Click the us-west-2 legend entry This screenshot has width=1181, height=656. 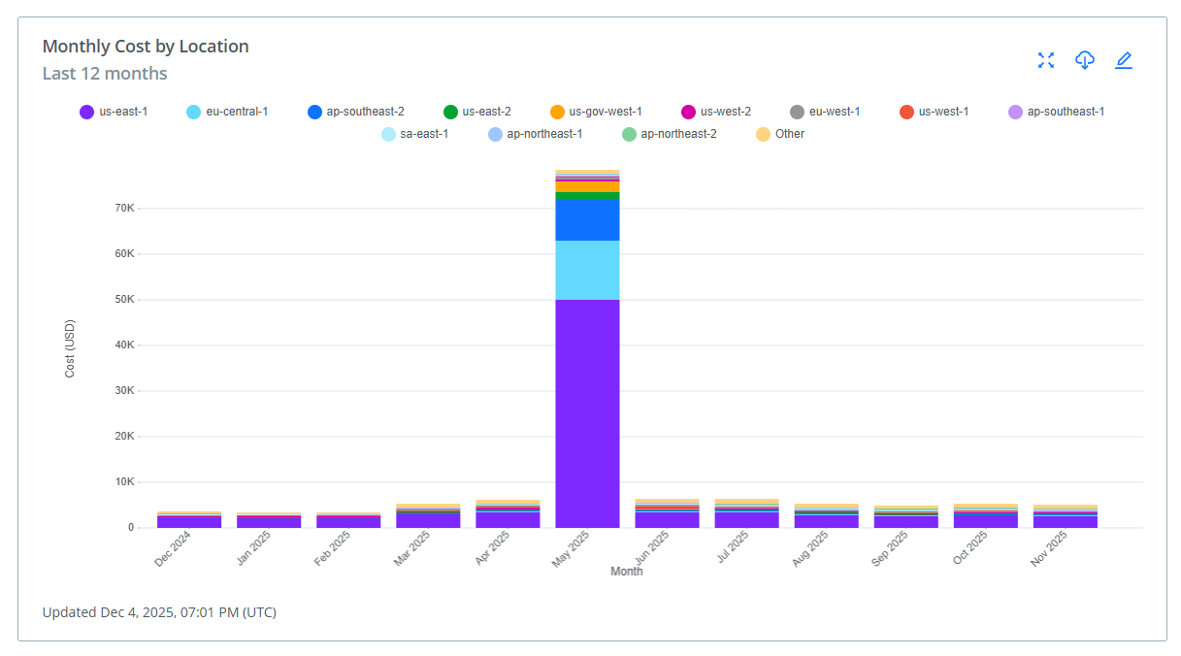coord(715,112)
